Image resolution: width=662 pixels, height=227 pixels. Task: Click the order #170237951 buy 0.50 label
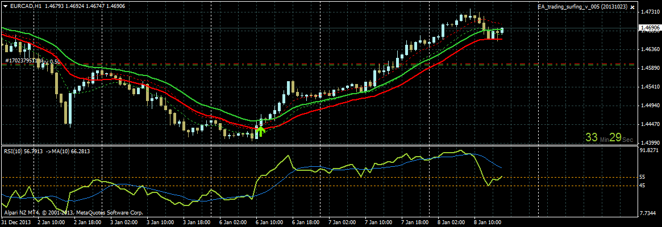tap(32, 61)
